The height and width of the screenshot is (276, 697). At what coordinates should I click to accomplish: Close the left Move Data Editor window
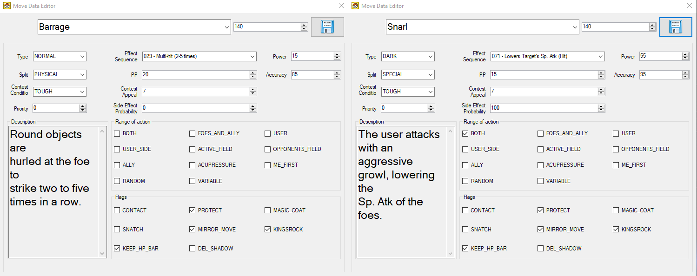point(341,6)
